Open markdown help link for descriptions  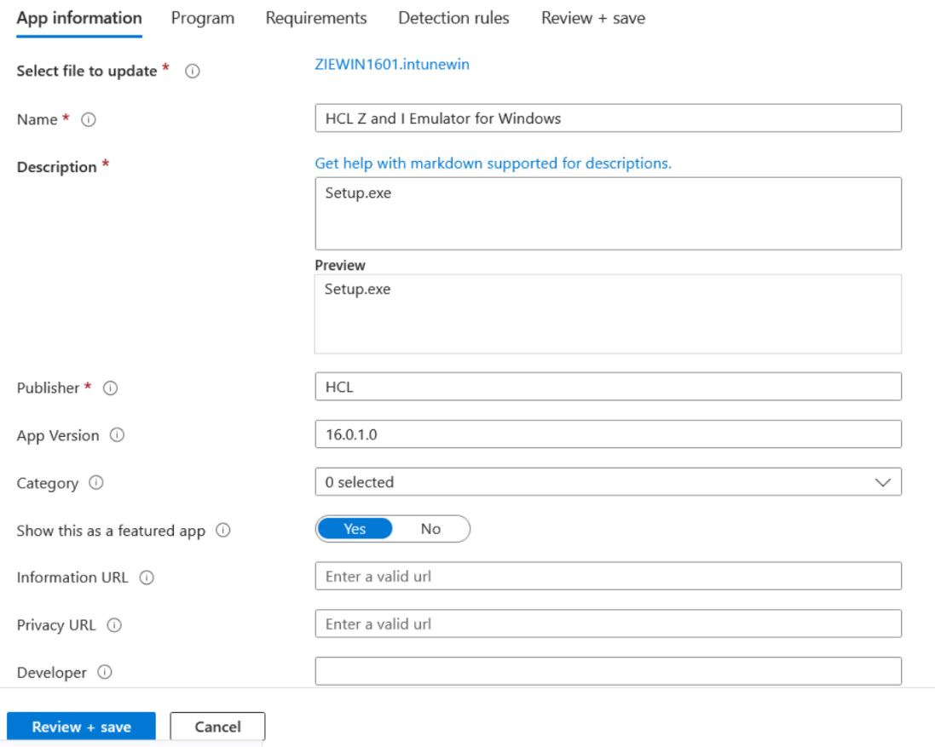pos(493,163)
